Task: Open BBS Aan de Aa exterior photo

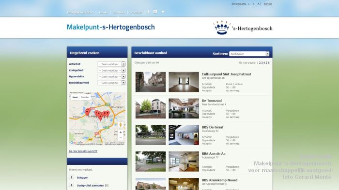Action: 151,161
